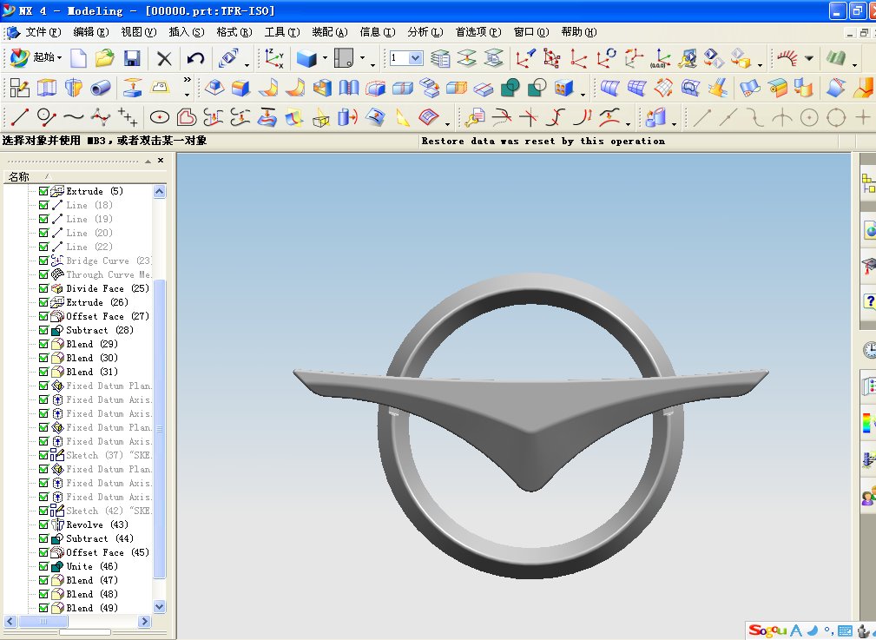Expand the feature toolbar chevron overflow
Viewport: 876px width, 640px height.
click(188, 80)
